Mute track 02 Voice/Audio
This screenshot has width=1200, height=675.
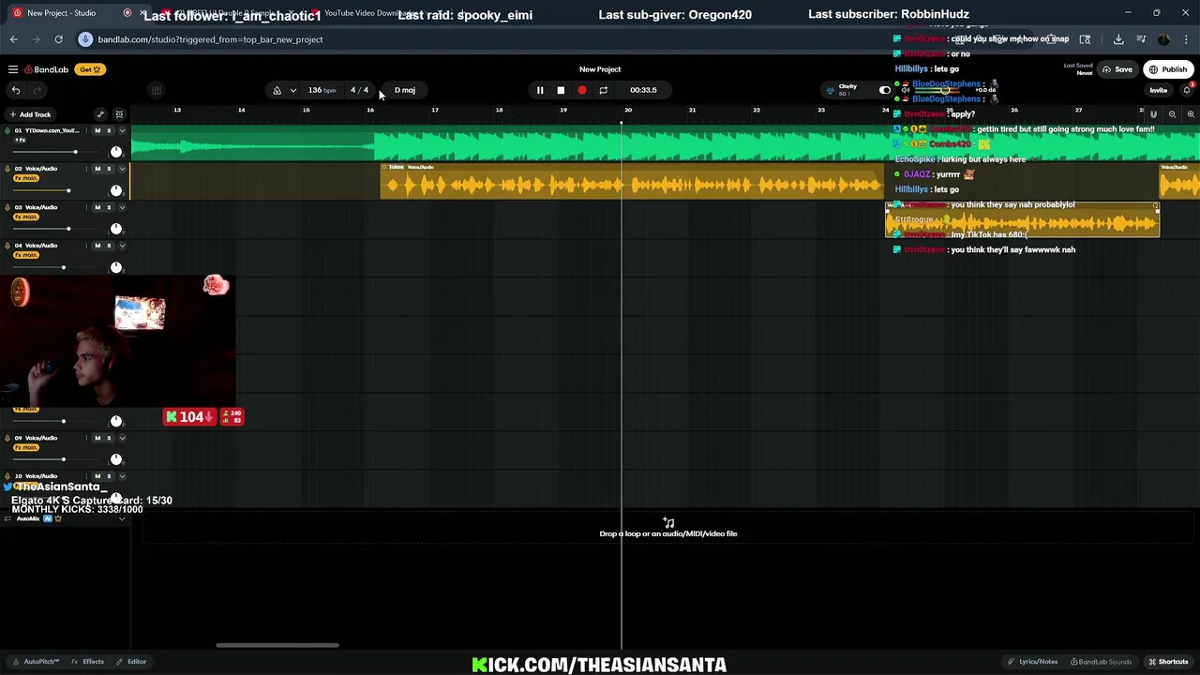point(97,169)
